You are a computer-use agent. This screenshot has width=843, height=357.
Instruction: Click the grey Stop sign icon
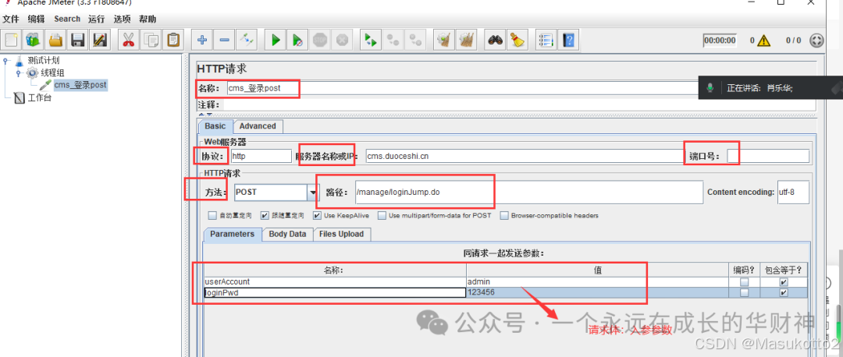(x=321, y=39)
